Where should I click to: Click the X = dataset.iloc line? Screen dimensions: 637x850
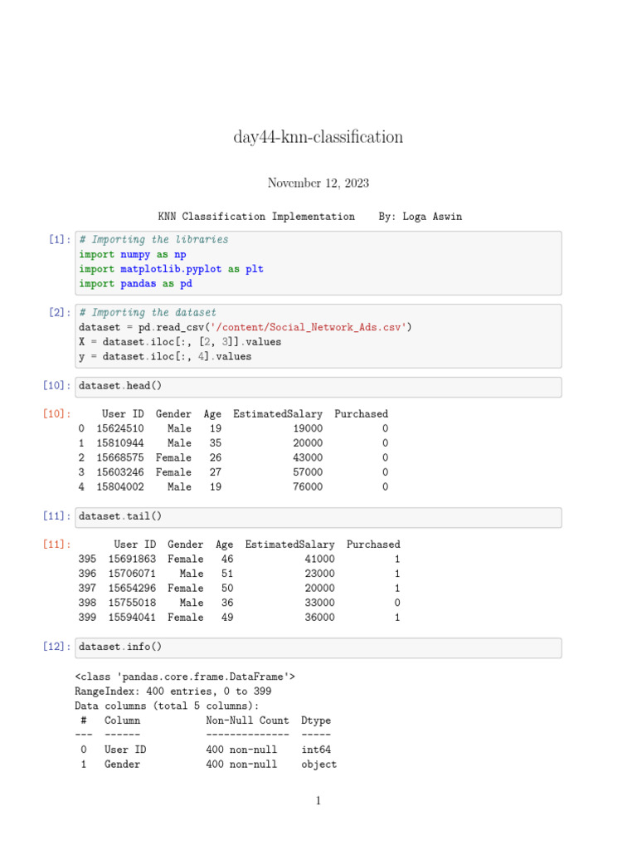point(180,342)
